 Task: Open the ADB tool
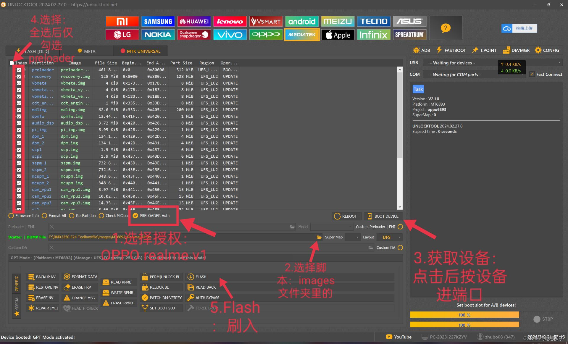tap(421, 50)
